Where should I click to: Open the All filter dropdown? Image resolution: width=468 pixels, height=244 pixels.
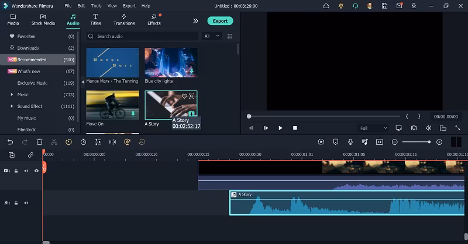(x=211, y=36)
